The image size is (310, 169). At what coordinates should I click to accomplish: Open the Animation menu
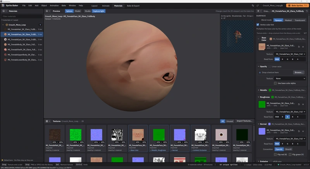(x=54, y=5)
